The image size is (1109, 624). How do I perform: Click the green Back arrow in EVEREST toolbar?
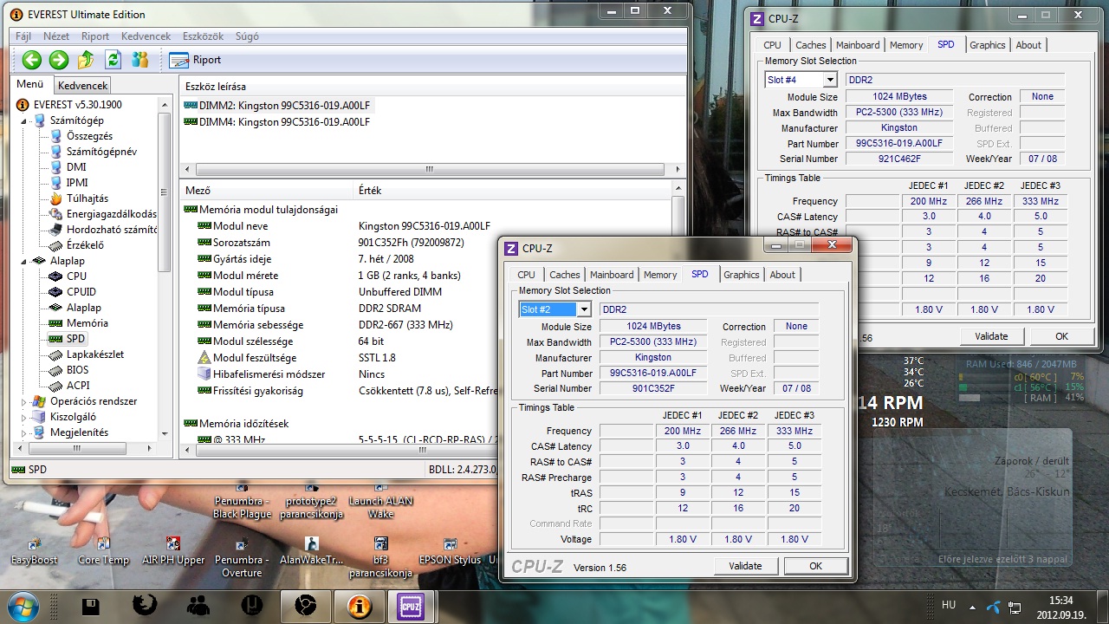coord(32,60)
